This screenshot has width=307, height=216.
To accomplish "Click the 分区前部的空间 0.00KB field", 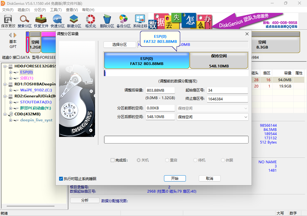I will coord(160,108).
